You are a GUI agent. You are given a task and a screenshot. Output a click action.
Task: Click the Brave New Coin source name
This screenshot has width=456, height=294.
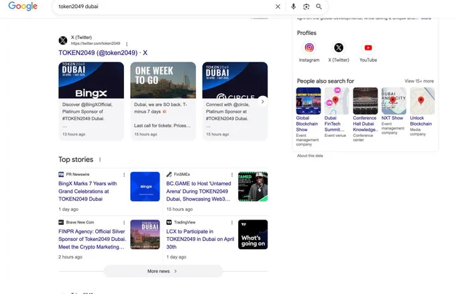tap(80, 222)
